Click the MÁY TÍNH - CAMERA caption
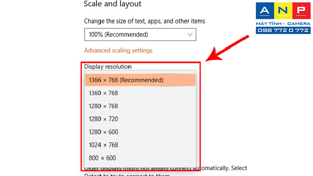 tap(283, 23)
